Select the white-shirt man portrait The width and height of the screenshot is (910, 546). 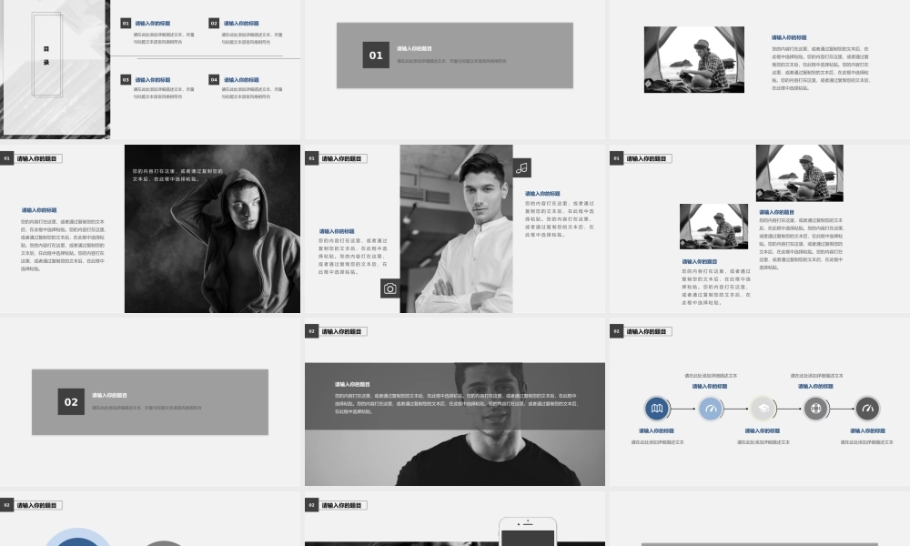(456, 228)
